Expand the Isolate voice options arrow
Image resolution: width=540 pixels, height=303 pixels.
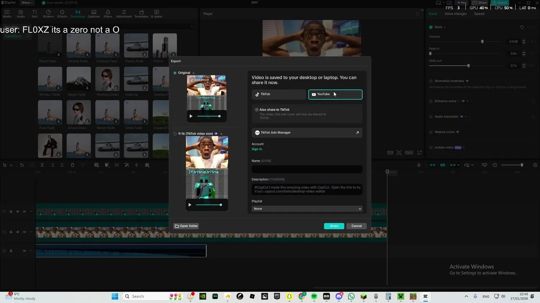(x=464, y=147)
